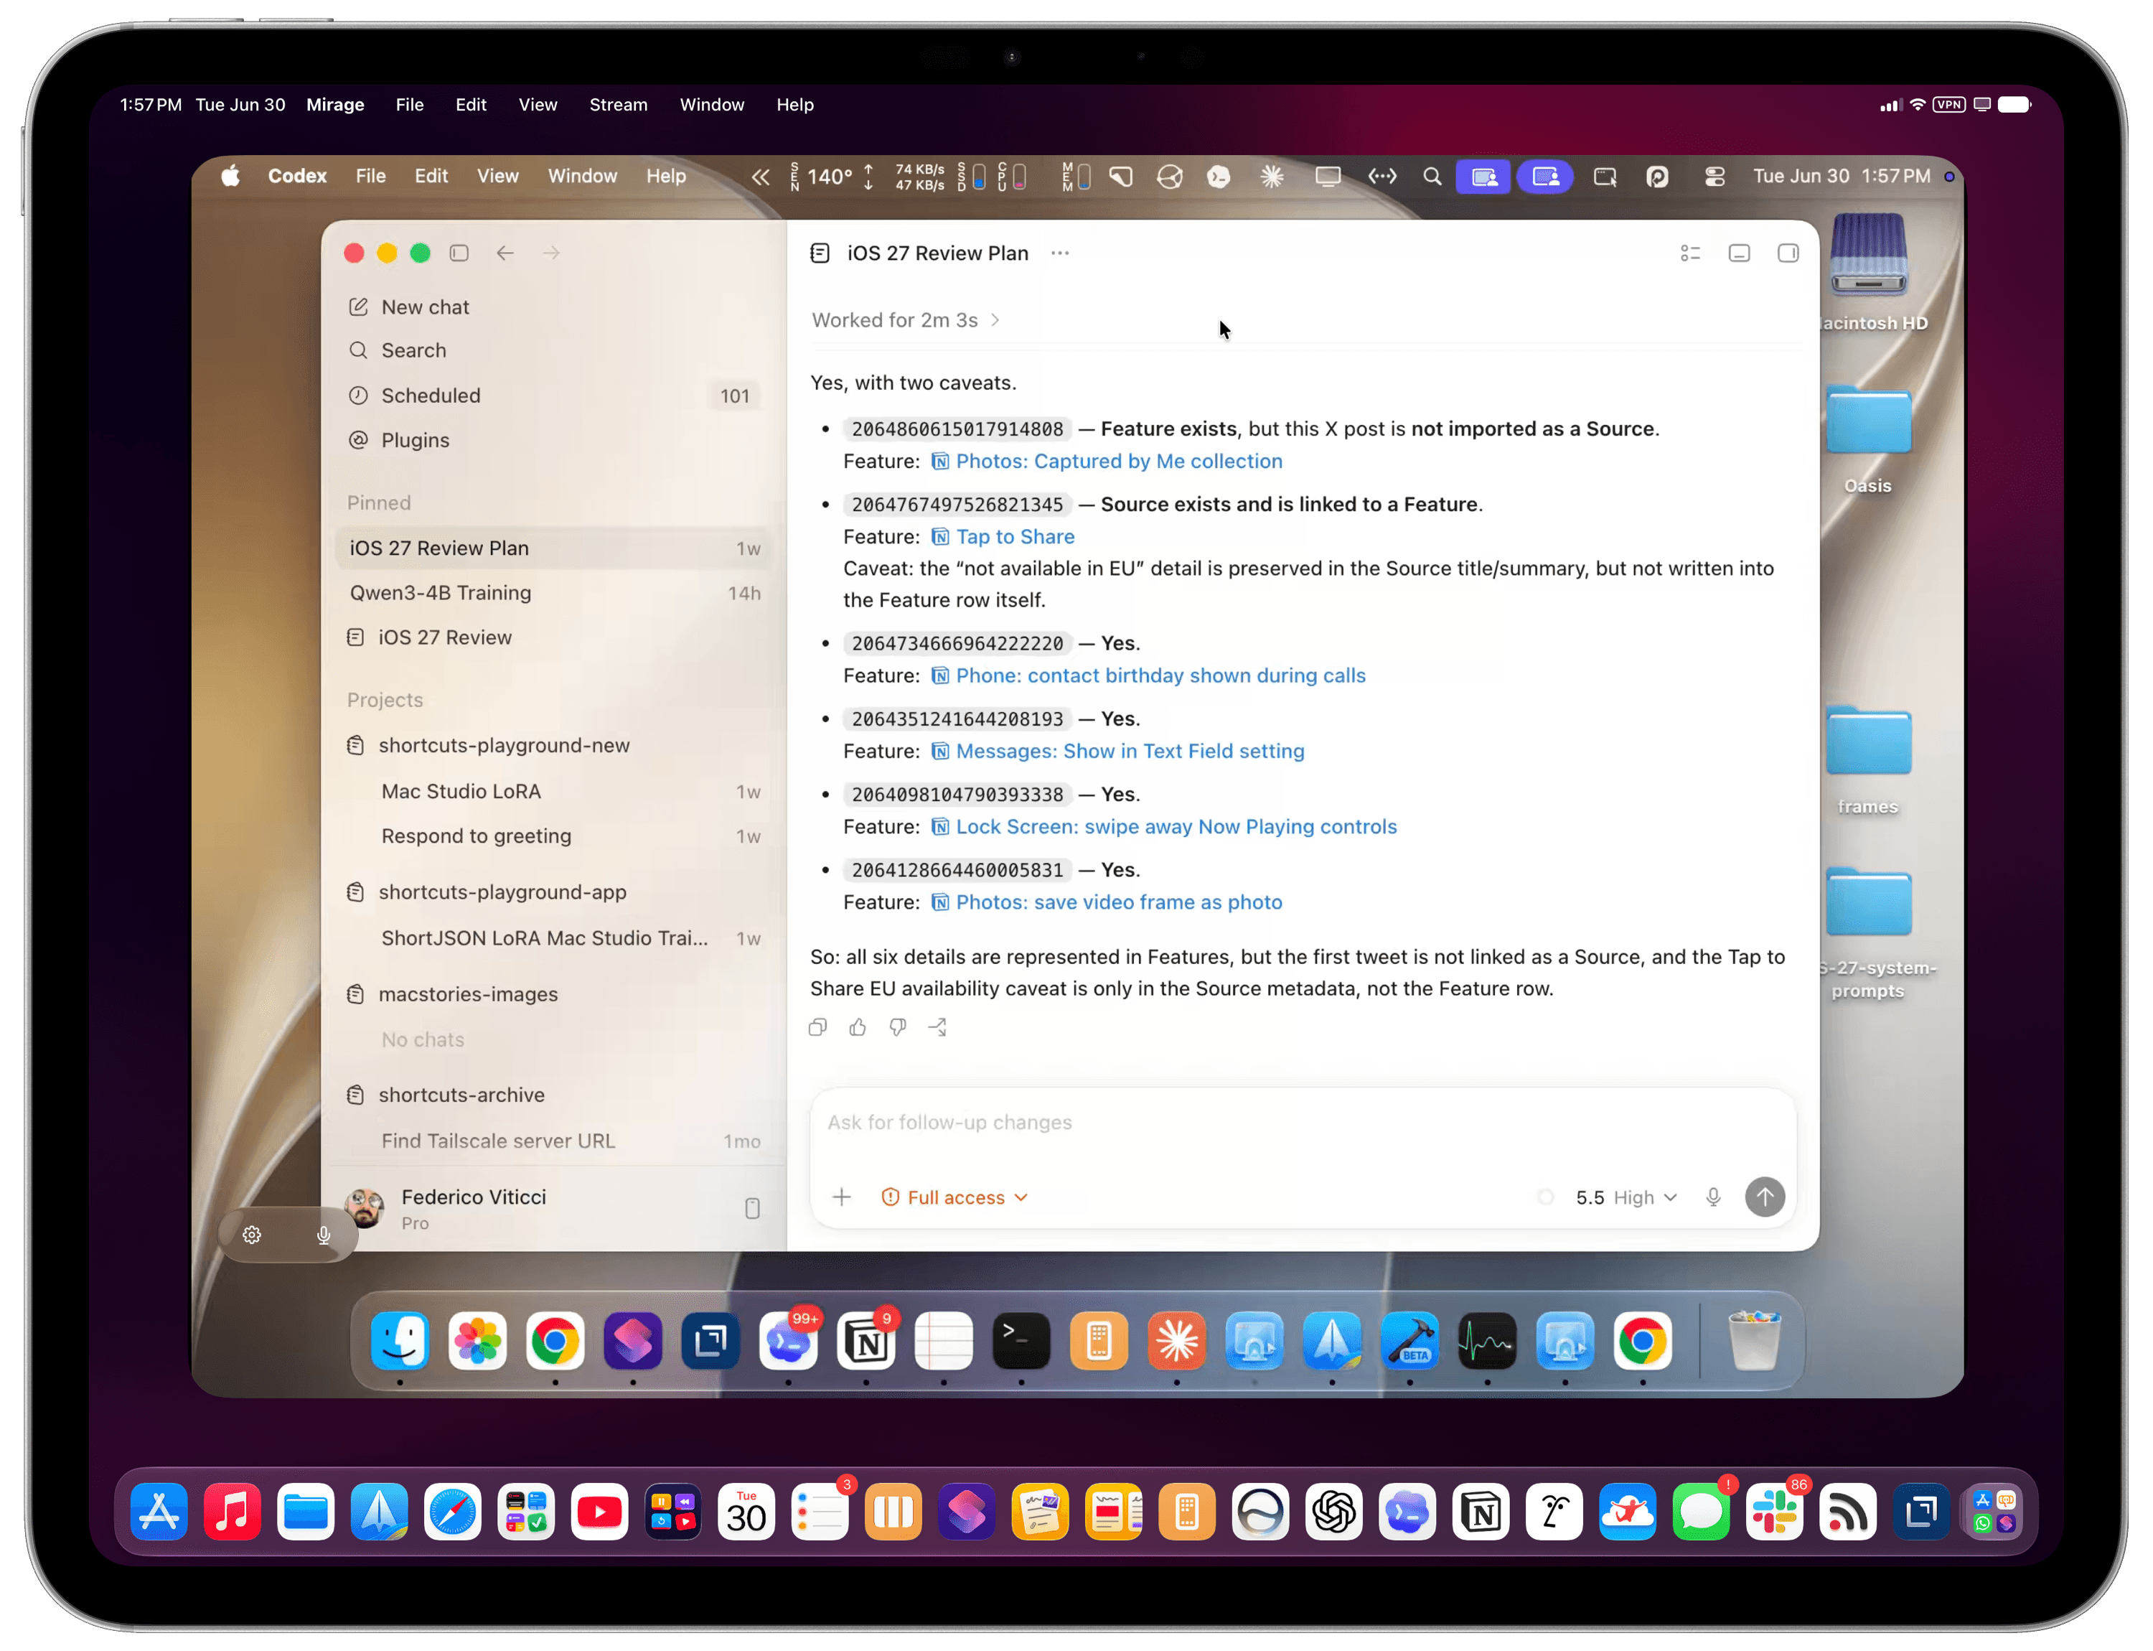Toggle the right side panel in the header
The width and height of the screenshot is (2153, 1651).
click(1788, 253)
